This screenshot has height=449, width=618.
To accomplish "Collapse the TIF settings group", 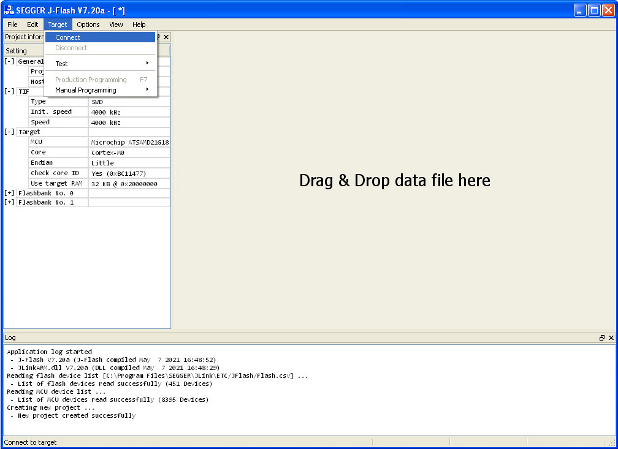I will (x=9, y=91).
